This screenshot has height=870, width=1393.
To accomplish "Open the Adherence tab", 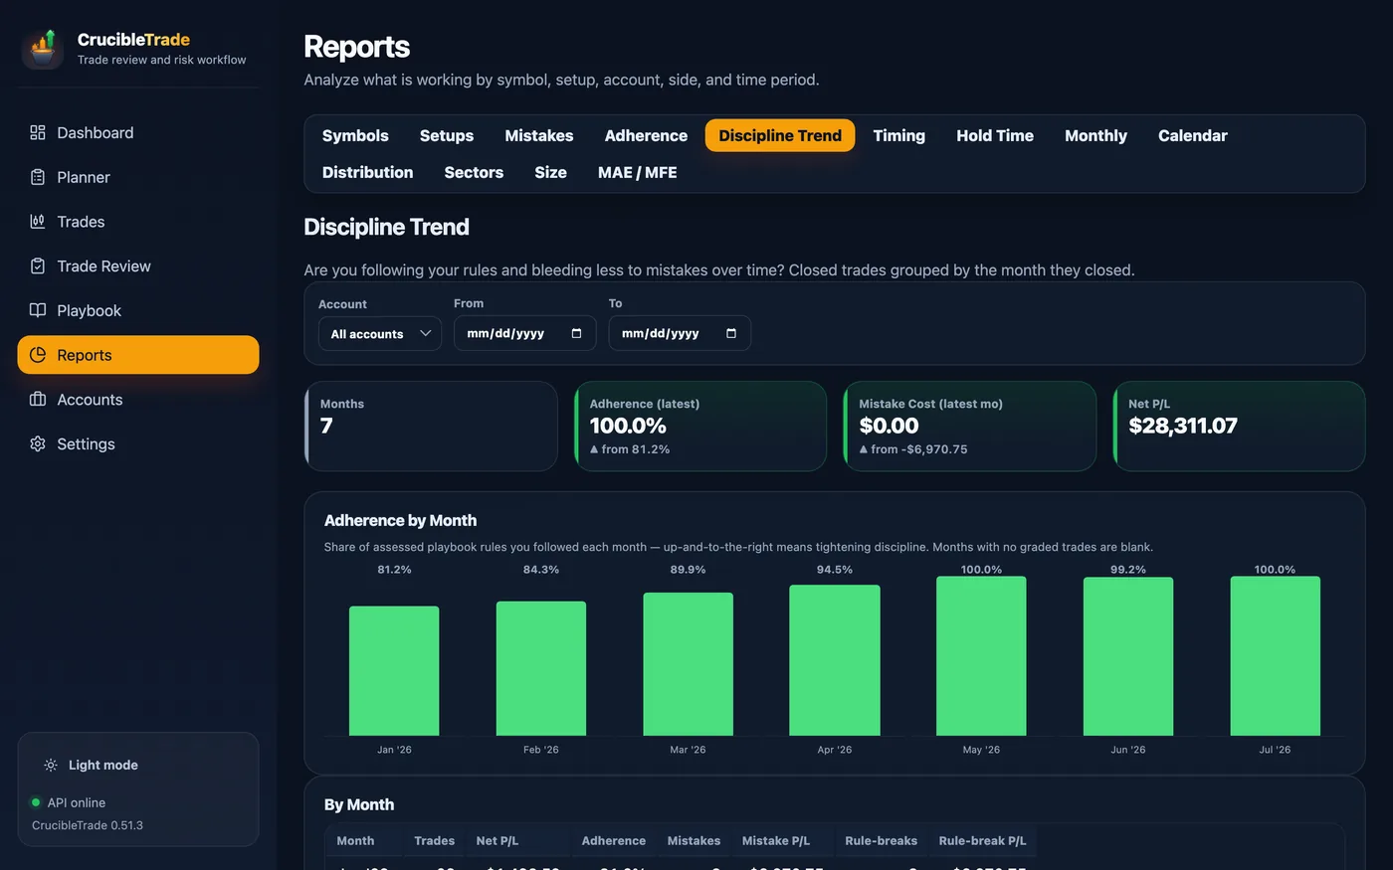I will pyautogui.click(x=646, y=135).
